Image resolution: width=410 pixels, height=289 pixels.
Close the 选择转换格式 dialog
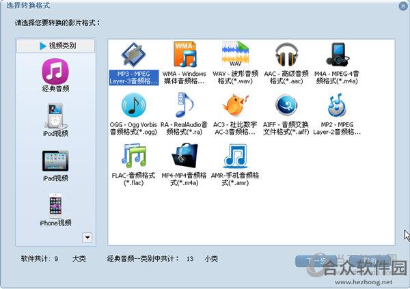pos(403,6)
